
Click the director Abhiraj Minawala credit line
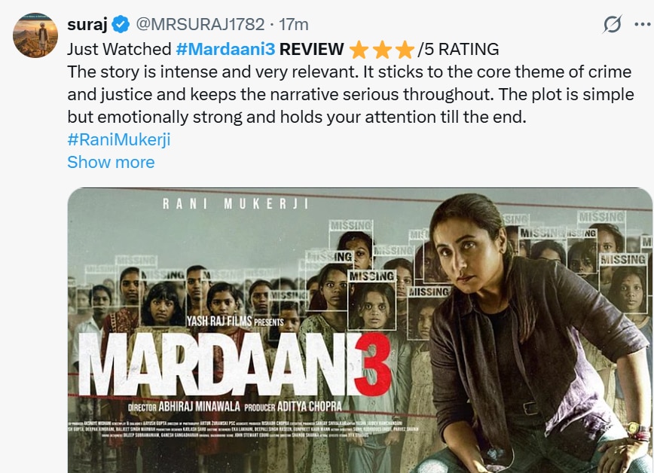coord(184,406)
